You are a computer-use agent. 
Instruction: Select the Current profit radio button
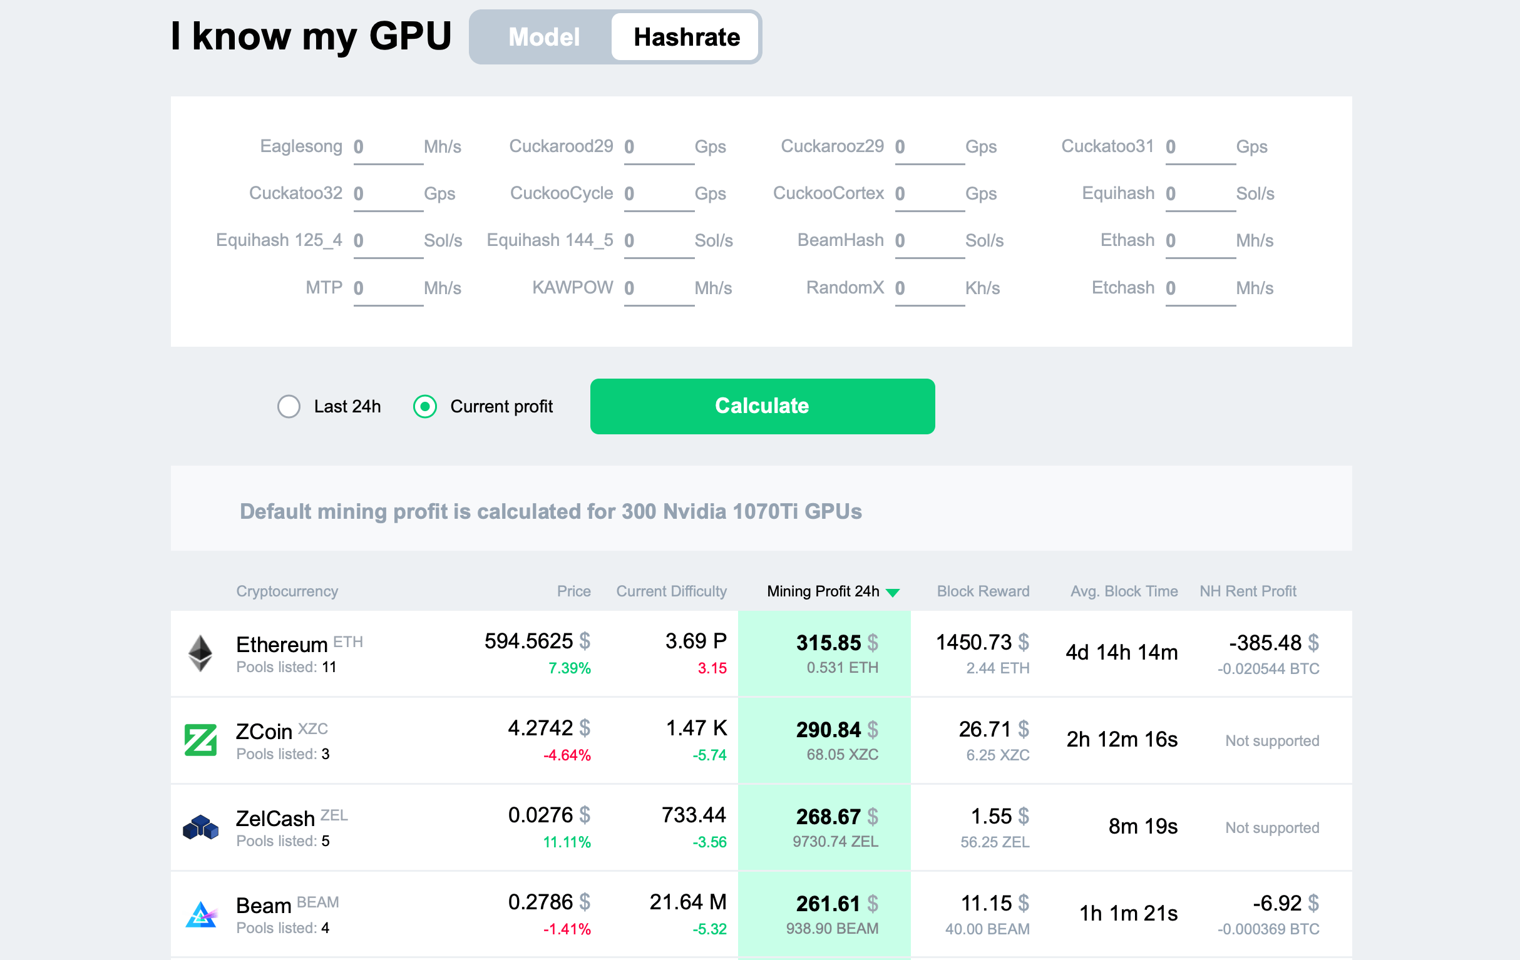[x=426, y=405]
